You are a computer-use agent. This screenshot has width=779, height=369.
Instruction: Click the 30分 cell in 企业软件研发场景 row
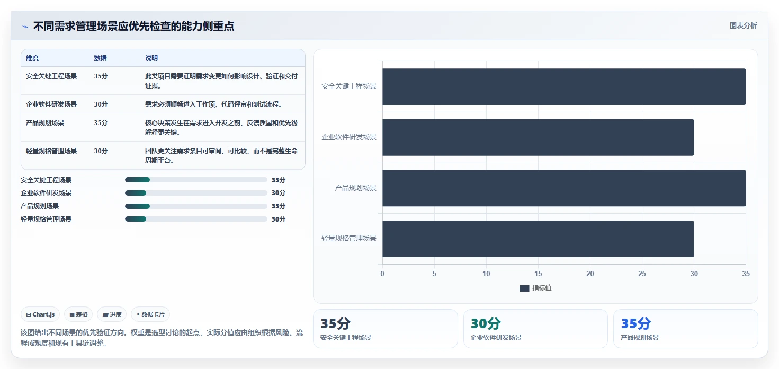pyautogui.click(x=101, y=104)
